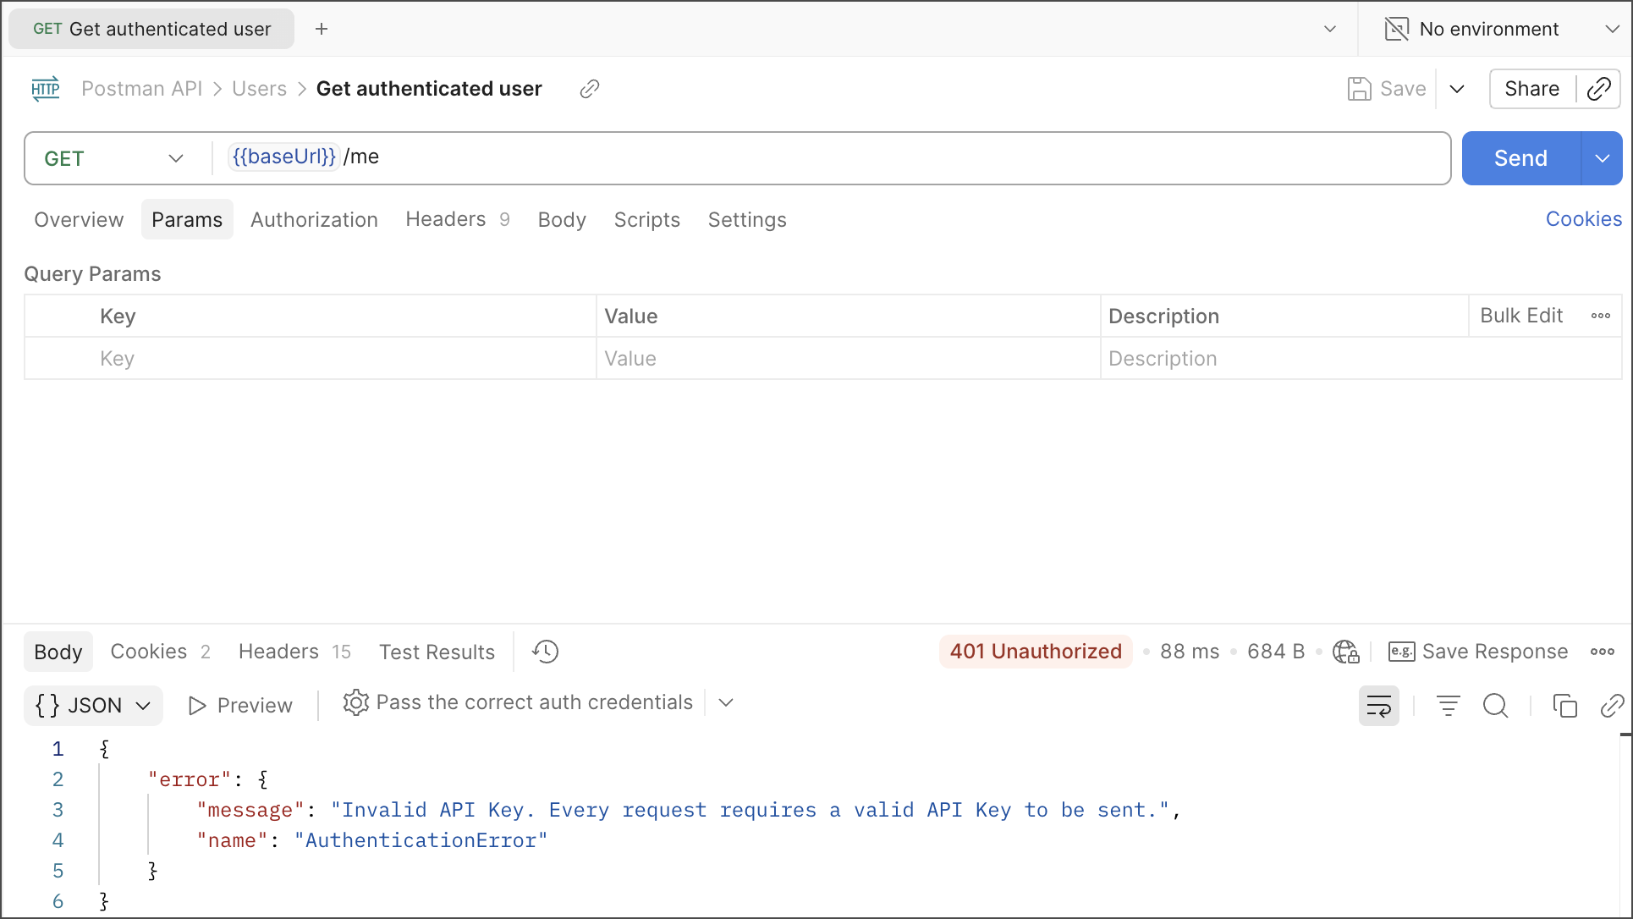The image size is (1633, 919).
Task: Click the 684 B response size
Action: coord(1276,652)
